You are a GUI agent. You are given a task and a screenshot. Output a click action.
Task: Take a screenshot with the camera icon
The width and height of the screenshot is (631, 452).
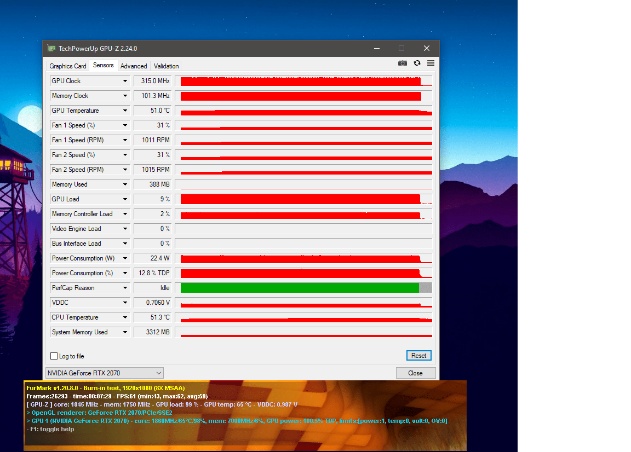pyautogui.click(x=403, y=63)
